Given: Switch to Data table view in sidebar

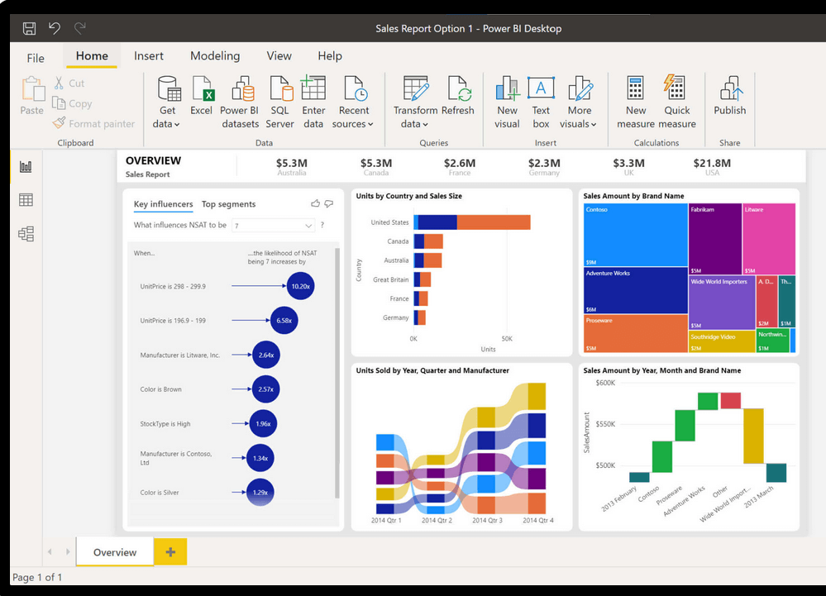Looking at the screenshot, I should click(26, 200).
